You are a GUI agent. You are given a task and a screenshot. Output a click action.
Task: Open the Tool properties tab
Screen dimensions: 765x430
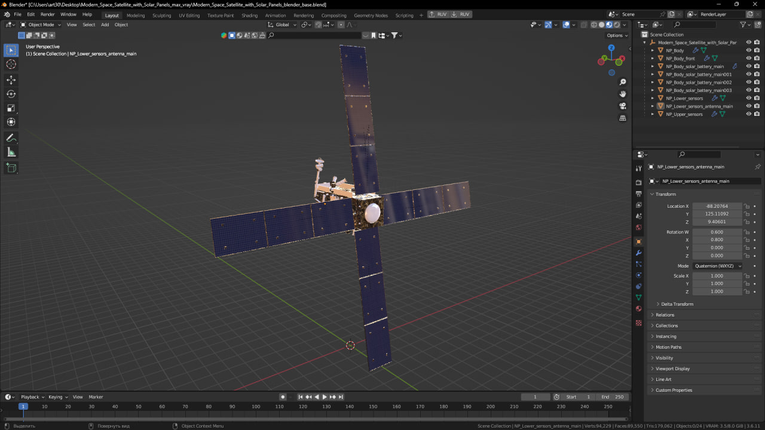point(639,168)
